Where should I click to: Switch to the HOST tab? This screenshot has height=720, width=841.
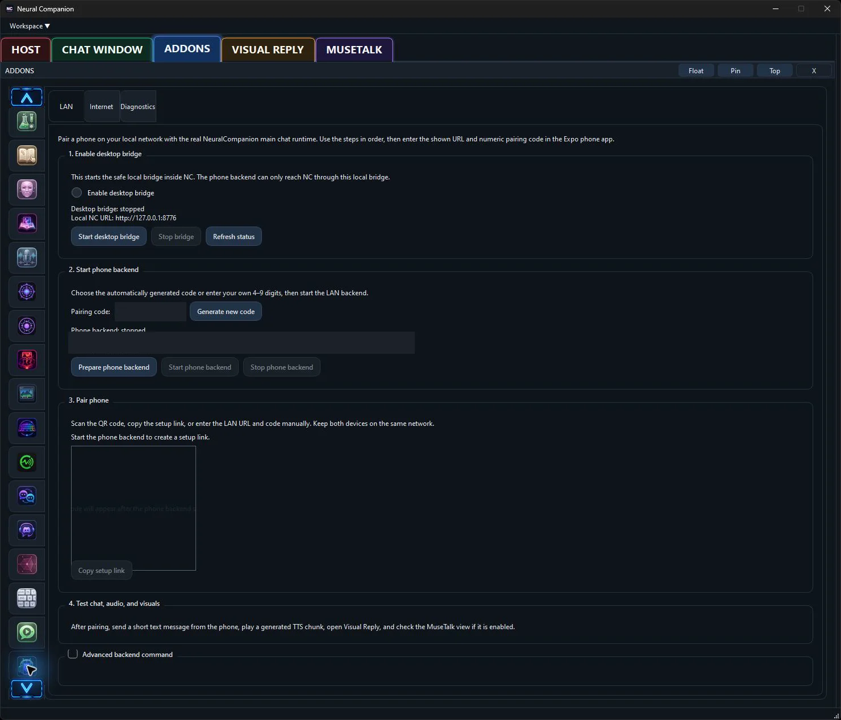coord(26,49)
